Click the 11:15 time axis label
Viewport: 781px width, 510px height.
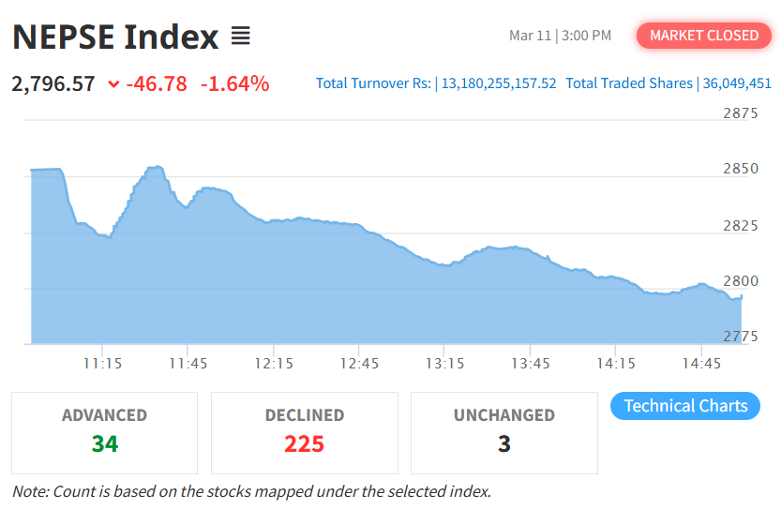coord(101,363)
